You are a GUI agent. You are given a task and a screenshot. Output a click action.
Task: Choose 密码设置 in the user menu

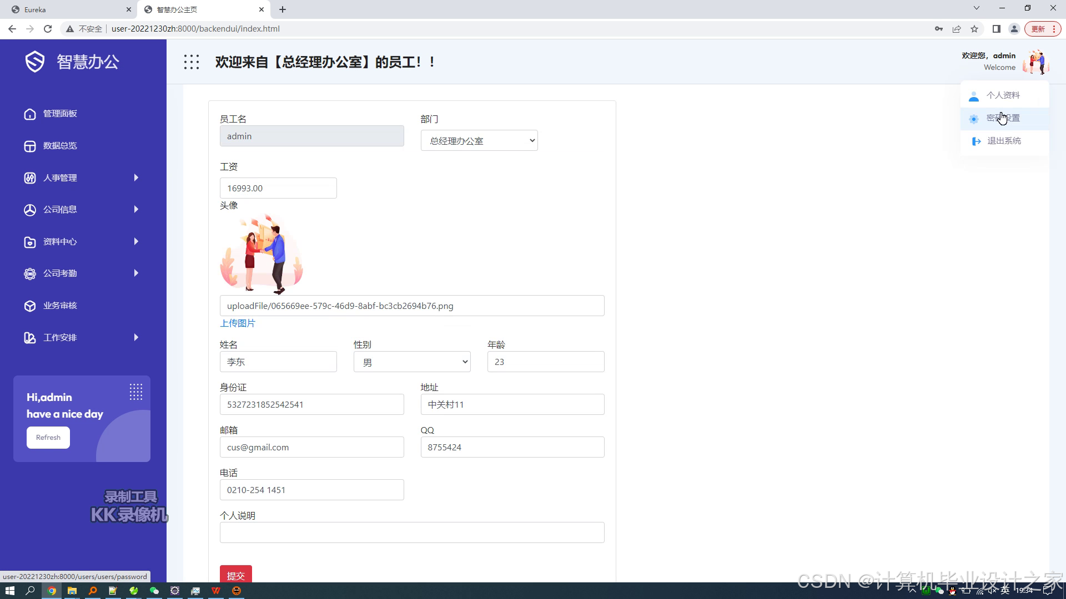1003,118
